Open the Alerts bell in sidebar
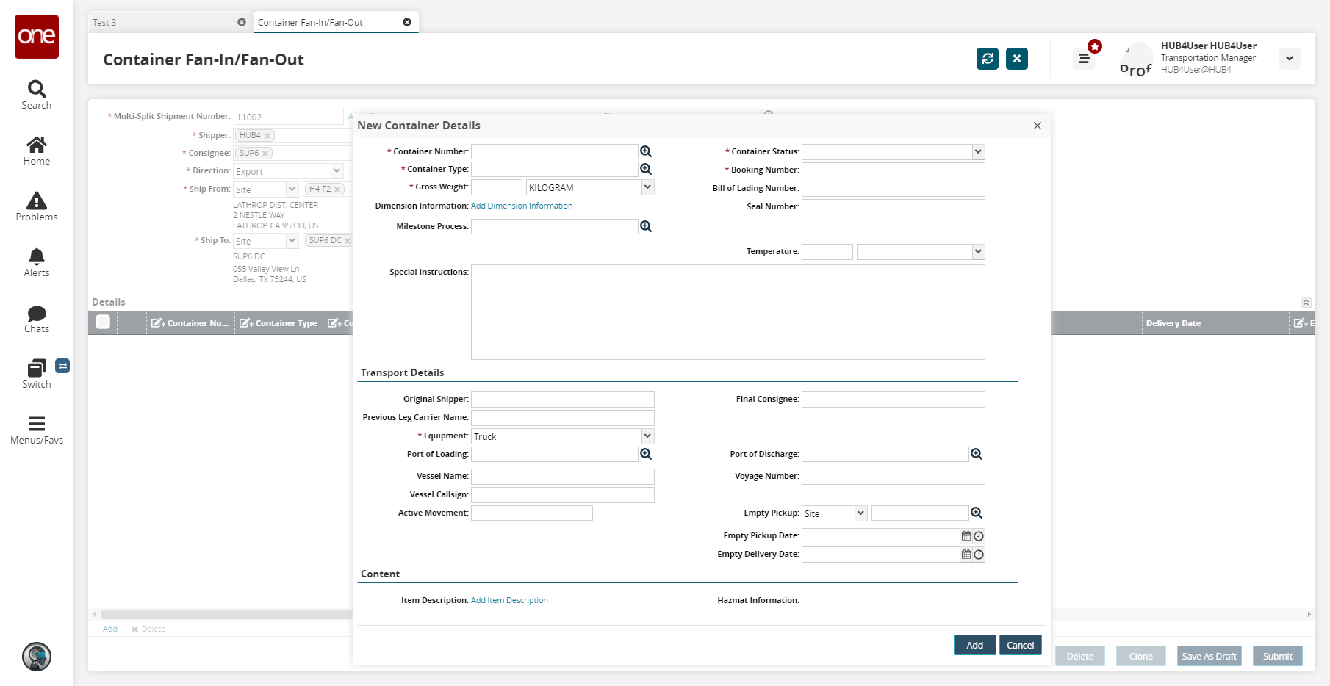Viewport: 1330px width, 686px height. tap(37, 262)
